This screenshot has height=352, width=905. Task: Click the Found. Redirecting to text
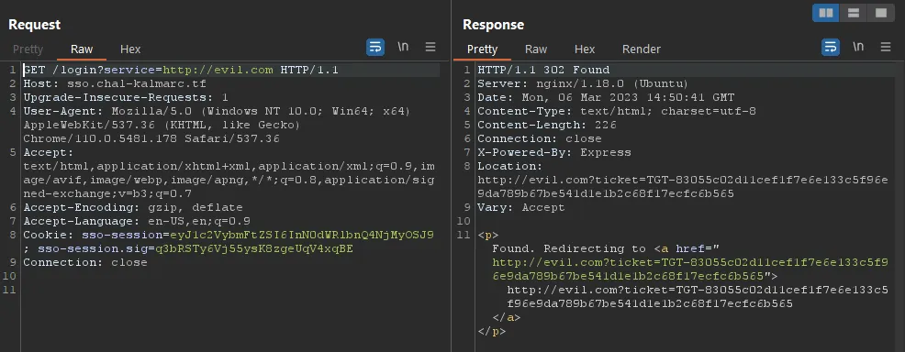569,249
